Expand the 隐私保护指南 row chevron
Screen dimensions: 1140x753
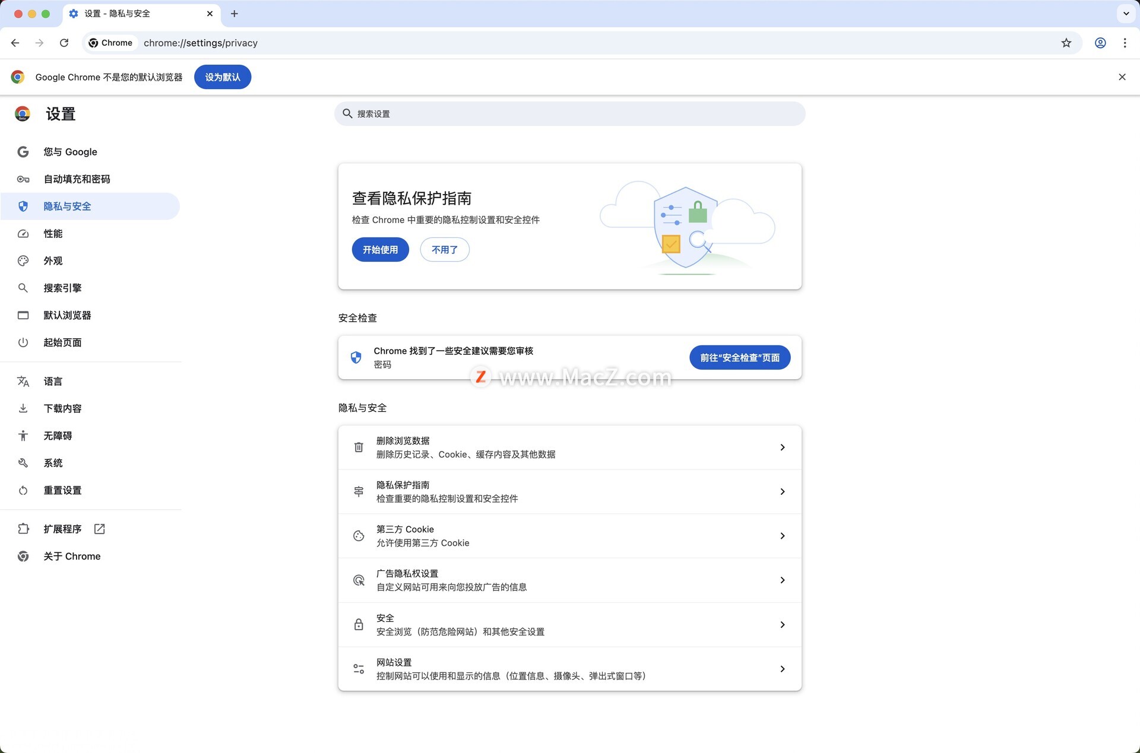(783, 492)
